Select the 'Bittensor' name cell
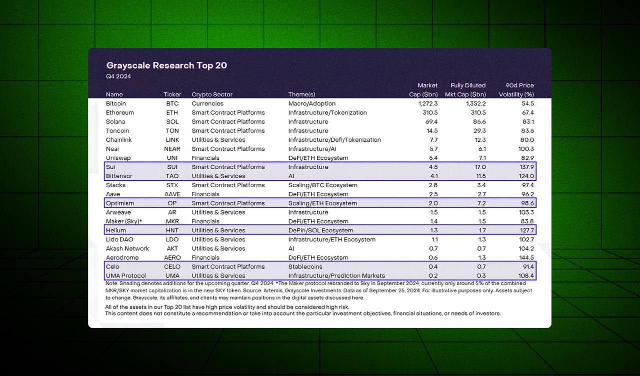Viewport: 640px width, 376px height. pos(119,176)
